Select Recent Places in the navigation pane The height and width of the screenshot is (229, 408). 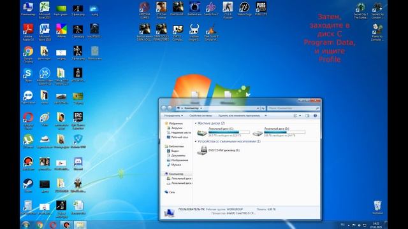(x=178, y=132)
